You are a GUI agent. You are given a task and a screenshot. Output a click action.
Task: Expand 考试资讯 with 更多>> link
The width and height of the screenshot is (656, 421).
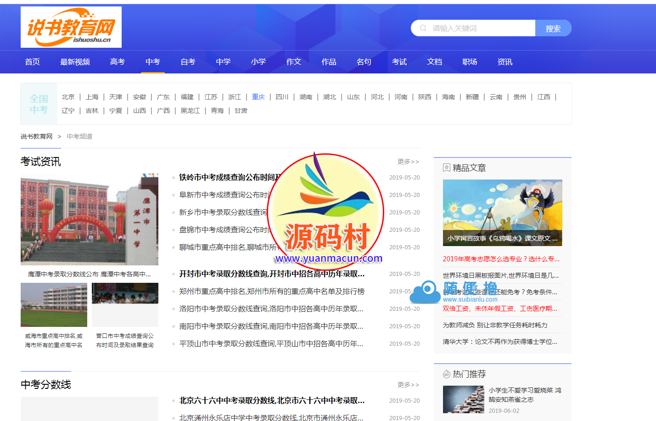[x=408, y=162]
